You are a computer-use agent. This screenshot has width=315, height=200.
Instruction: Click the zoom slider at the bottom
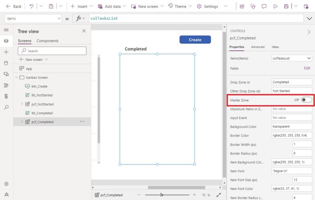[166, 195]
